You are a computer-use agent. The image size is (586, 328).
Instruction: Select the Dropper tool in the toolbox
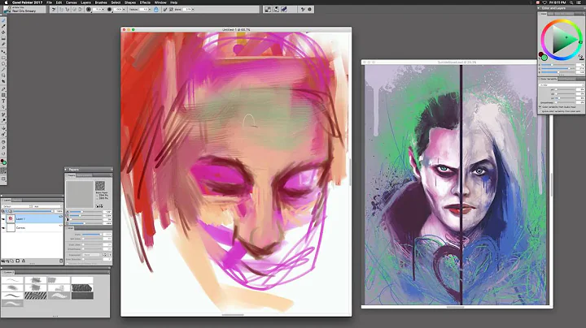coord(4,26)
